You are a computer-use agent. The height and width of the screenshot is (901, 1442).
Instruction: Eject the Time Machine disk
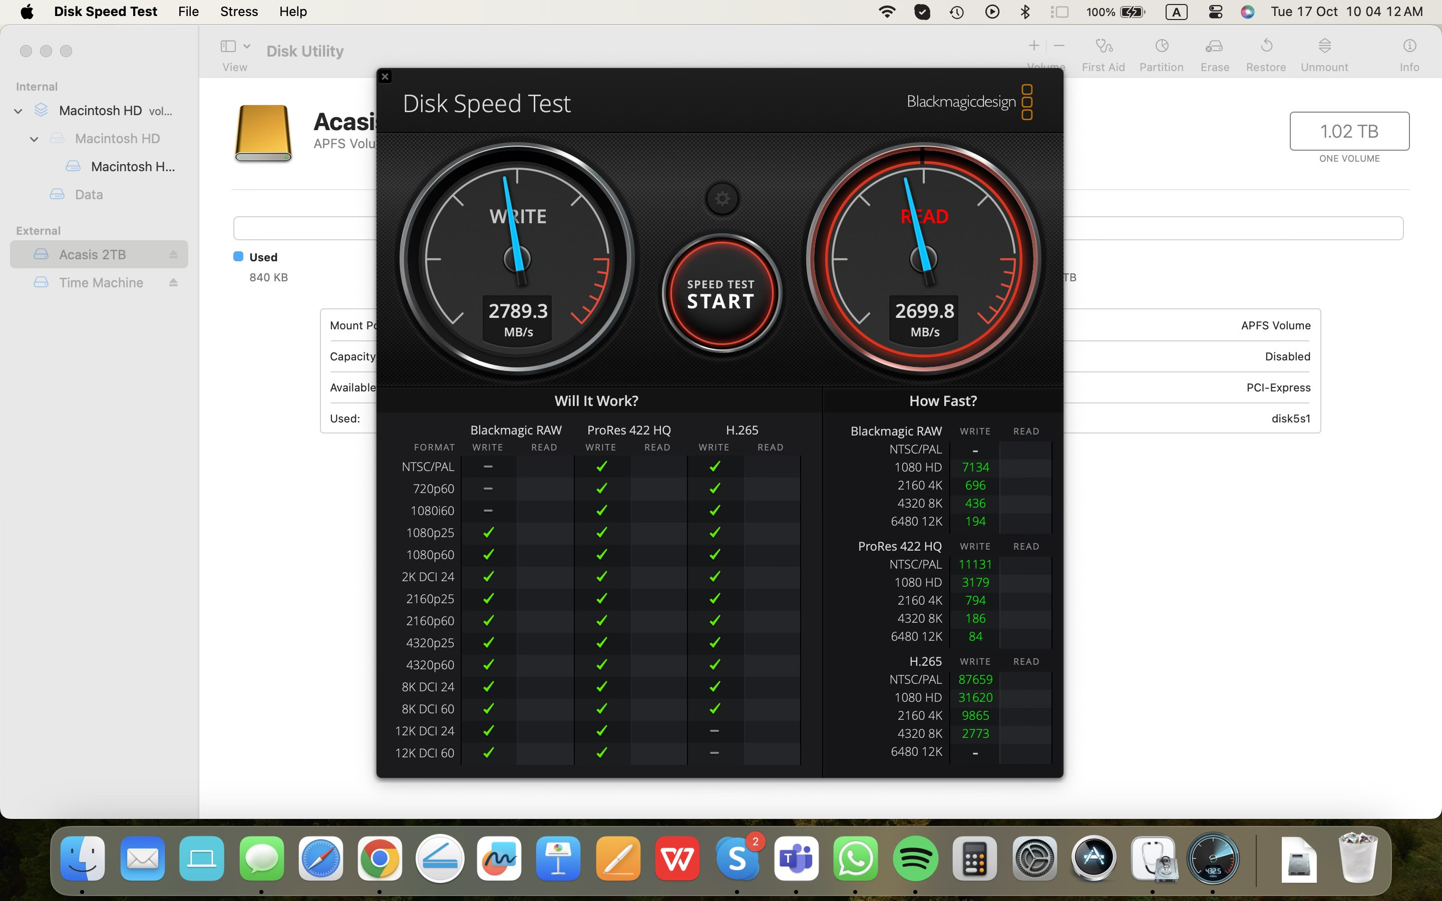(x=173, y=282)
